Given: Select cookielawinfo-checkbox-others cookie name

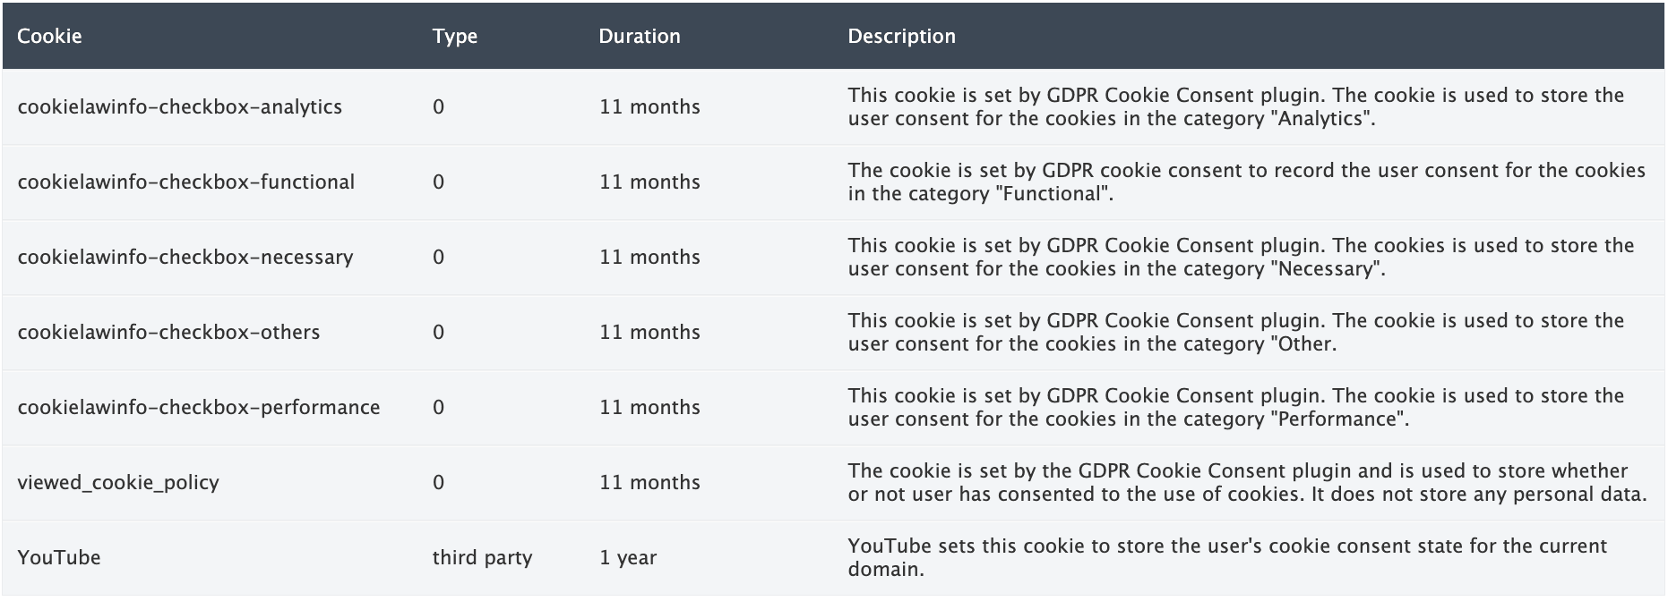Looking at the screenshot, I should click(x=168, y=333).
